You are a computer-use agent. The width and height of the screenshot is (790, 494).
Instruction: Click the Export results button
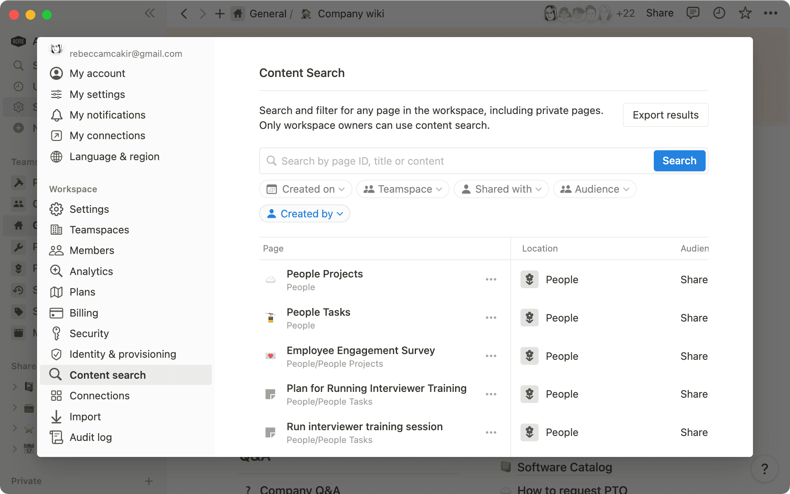(x=665, y=115)
